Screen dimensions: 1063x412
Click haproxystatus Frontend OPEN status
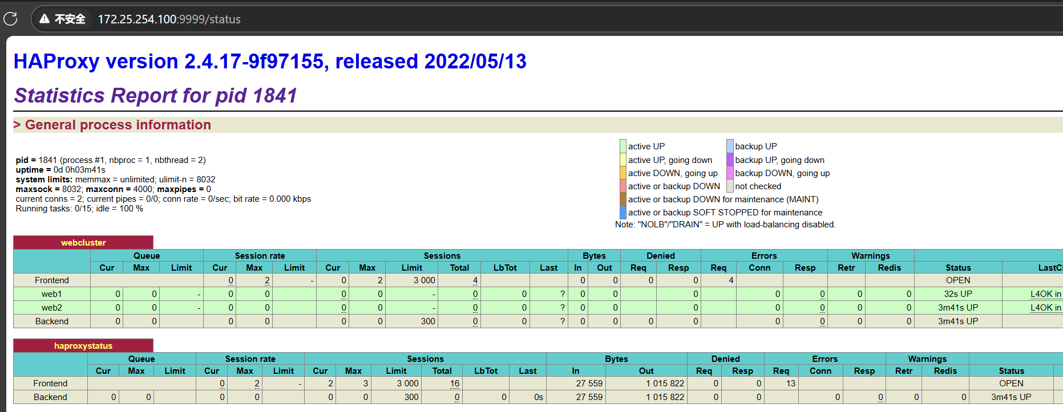1011,384
